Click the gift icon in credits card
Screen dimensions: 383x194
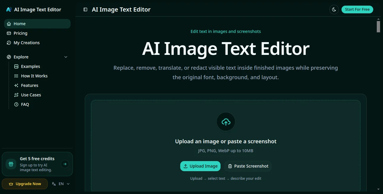coord(11,164)
